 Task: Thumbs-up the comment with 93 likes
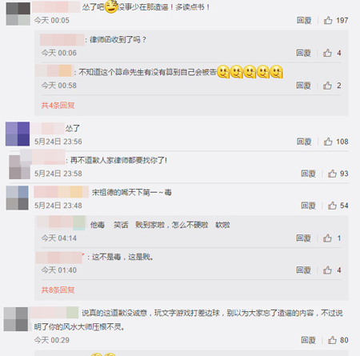coord(332,174)
